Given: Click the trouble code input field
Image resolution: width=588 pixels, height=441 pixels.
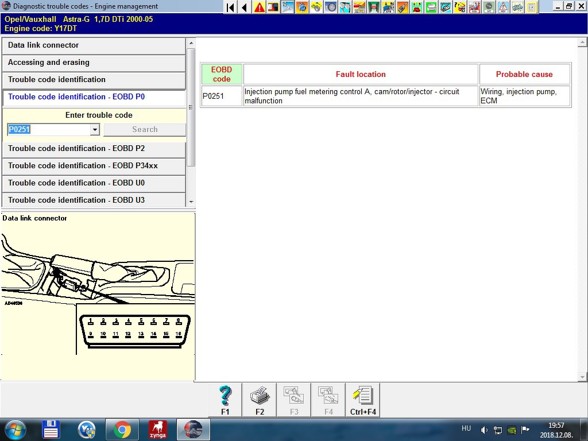Looking at the screenshot, I should click(x=49, y=130).
